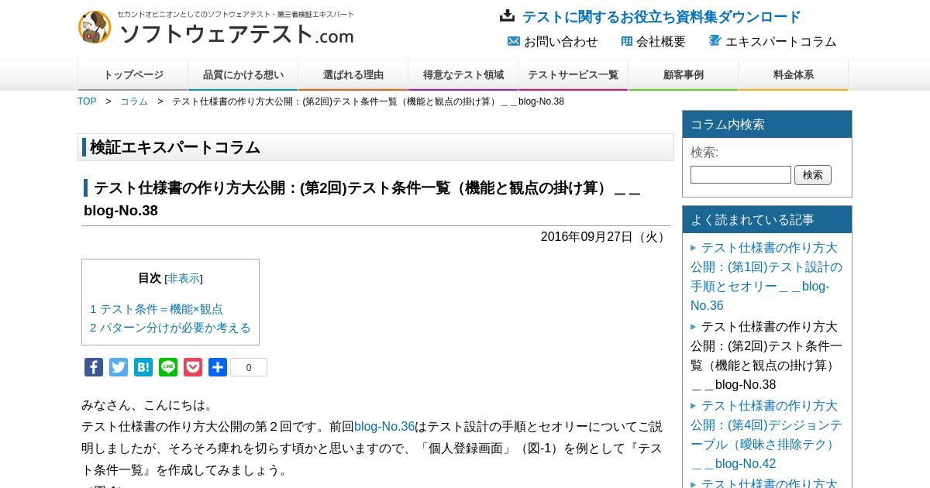Image resolution: width=930 pixels, height=488 pixels.
Task: Bookmark with Hatena B! icon
Action: (143, 367)
